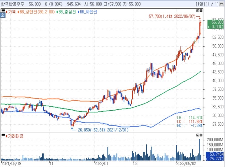Click the 26,850(-52.81% 2021/12/01) low annotation
Screen dimensions: 225x167
pos(103,130)
